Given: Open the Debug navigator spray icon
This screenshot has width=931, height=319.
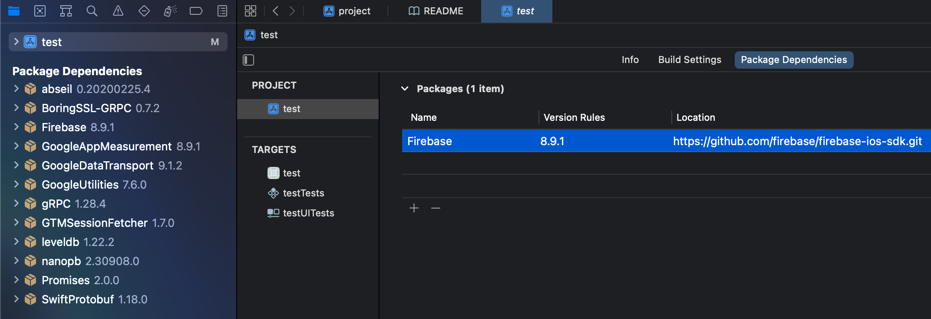Looking at the screenshot, I should [x=170, y=11].
